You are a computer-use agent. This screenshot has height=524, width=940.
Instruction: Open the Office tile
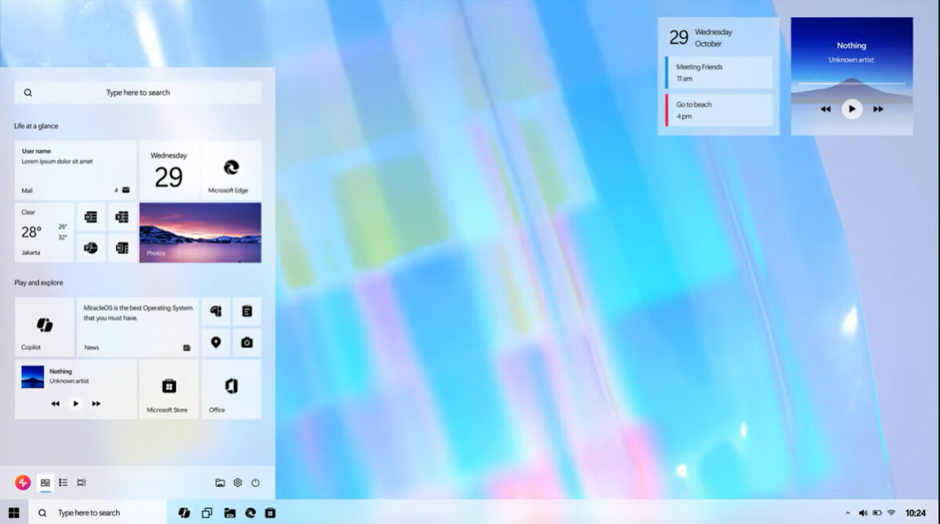click(x=231, y=389)
